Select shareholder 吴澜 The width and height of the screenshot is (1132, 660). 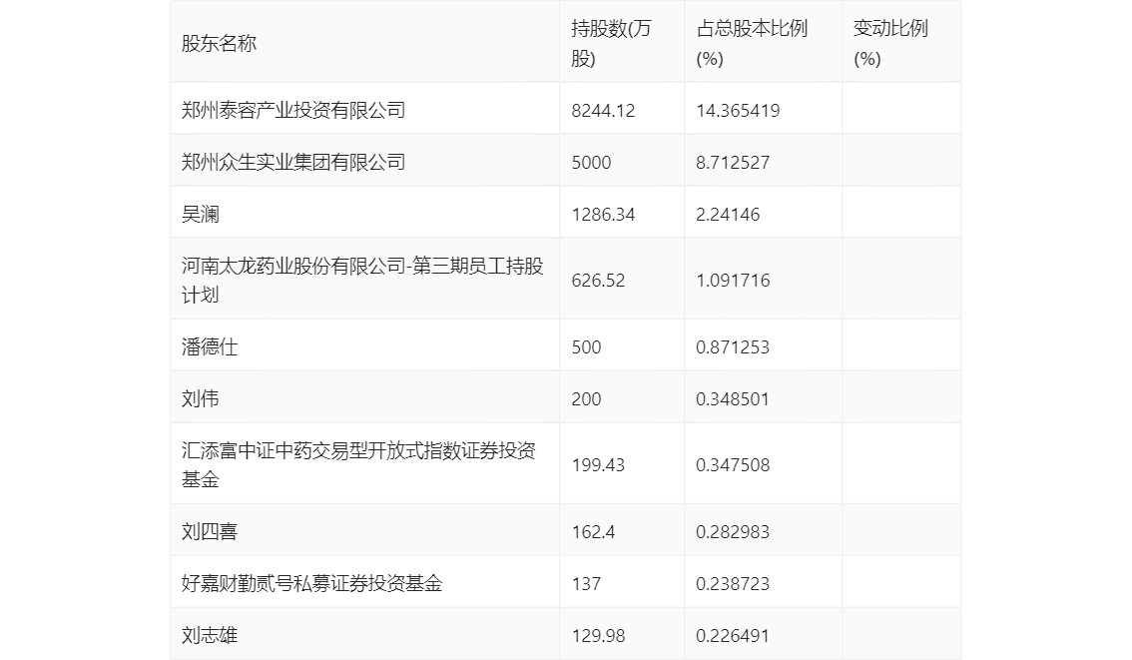click(200, 214)
